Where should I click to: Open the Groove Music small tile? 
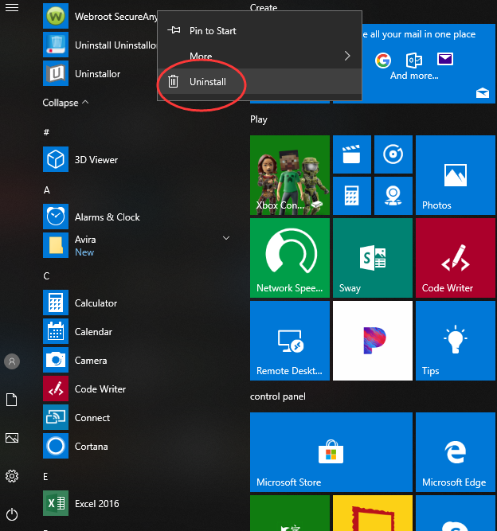point(393,154)
